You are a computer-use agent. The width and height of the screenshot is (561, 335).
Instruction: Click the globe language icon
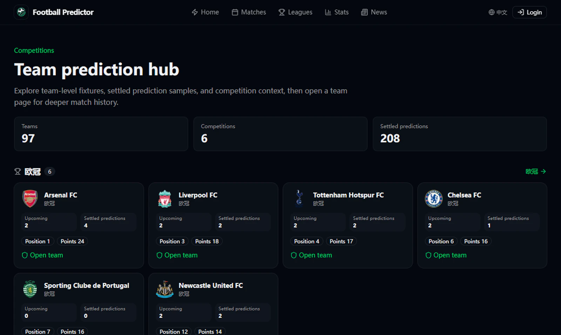(x=492, y=12)
